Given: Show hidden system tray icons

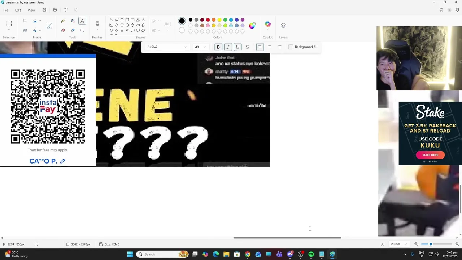Looking at the screenshot, I should pyautogui.click(x=405, y=254).
